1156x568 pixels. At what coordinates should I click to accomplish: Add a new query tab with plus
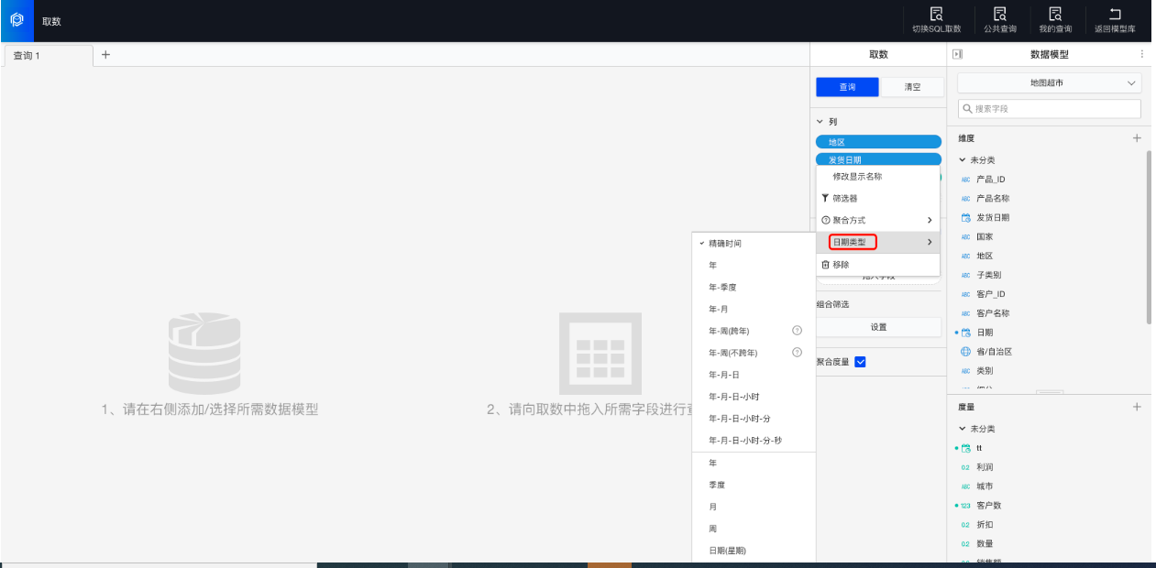[105, 55]
